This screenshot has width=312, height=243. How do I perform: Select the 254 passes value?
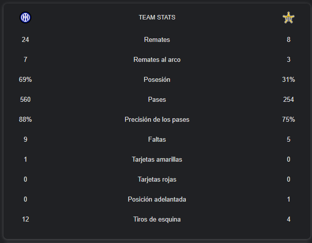[289, 99]
